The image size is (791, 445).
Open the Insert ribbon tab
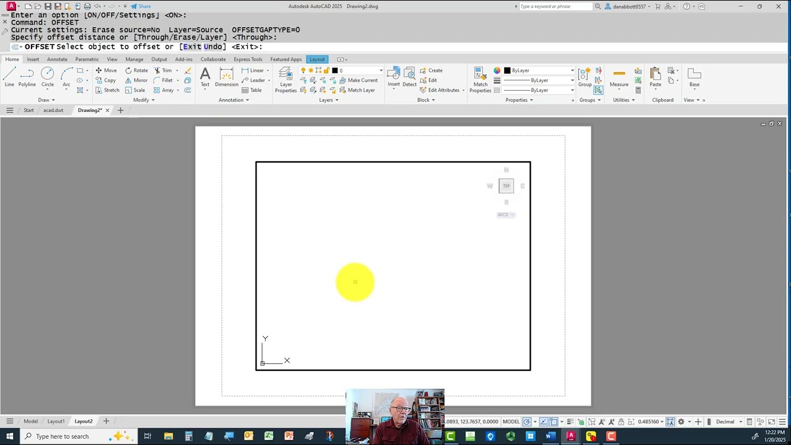[33, 59]
